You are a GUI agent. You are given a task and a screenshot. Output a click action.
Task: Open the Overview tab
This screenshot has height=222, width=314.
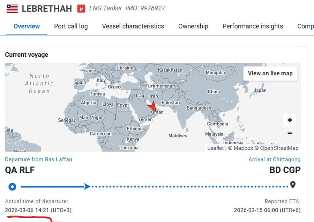[27, 26]
